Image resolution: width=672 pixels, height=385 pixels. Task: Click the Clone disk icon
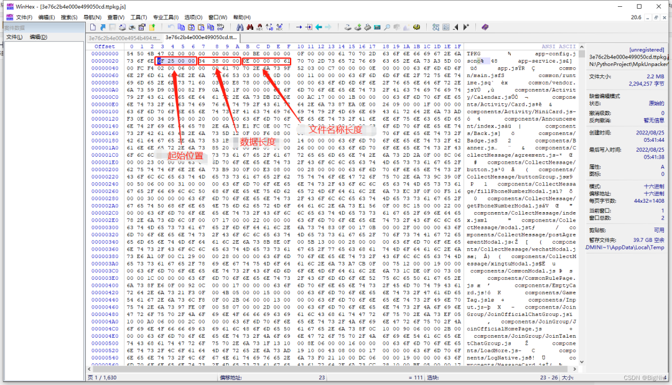click(x=357, y=27)
